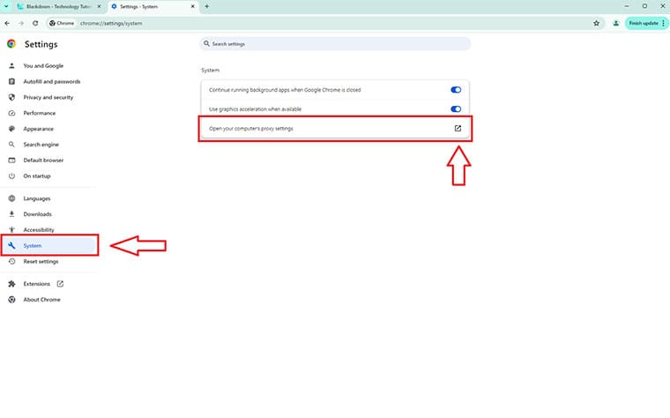Open a new tab with plus button

tap(206, 6)
